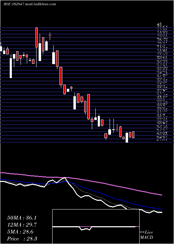Screen dimensions: 174x244
Task: Click the 'Price : 28.3' label
Action: tap(22, 239)
